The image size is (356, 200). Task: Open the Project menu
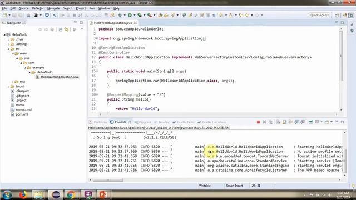81,8
